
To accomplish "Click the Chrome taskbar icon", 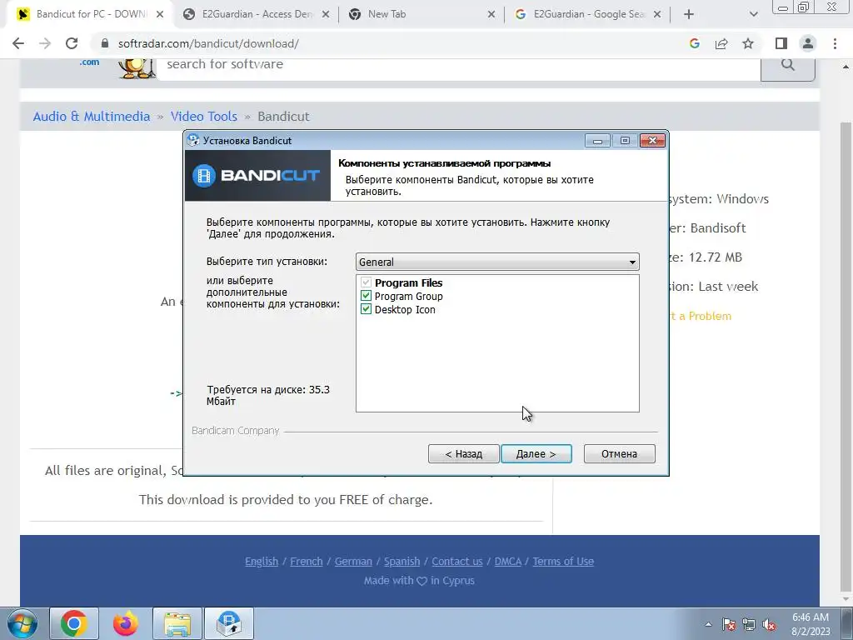I will click(x=74, y=623).
